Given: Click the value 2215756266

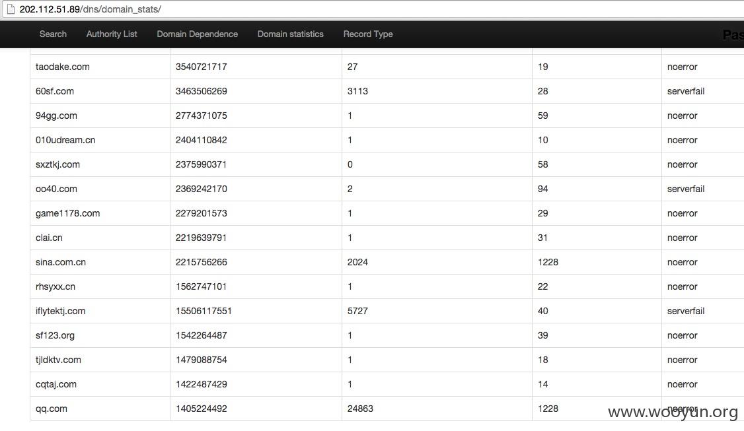Looking at the screenshot, I should click(x=201, y=262).
